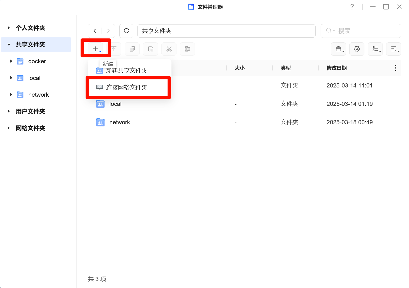Open the list view mode dropdown
The width and height of the screenshot is (409, 288).
(375, 49)
